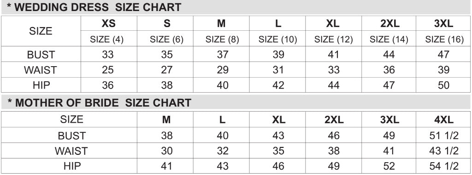Select the waist value 36 cell
This screenshot has width=472, height=175.
[x=389, y=70]
